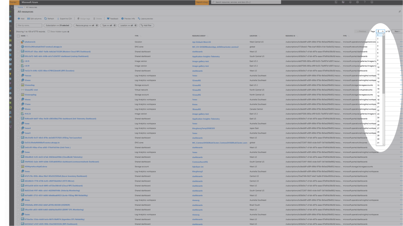This screenshot has height=226, width=403.
Task: Click Edit columns in the toolbar
Action: click(x=34, y=19)
